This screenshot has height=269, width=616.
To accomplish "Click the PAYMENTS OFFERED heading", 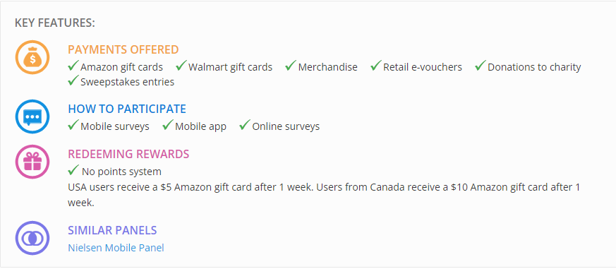I will pyautogui.click(x=123, y=50).
